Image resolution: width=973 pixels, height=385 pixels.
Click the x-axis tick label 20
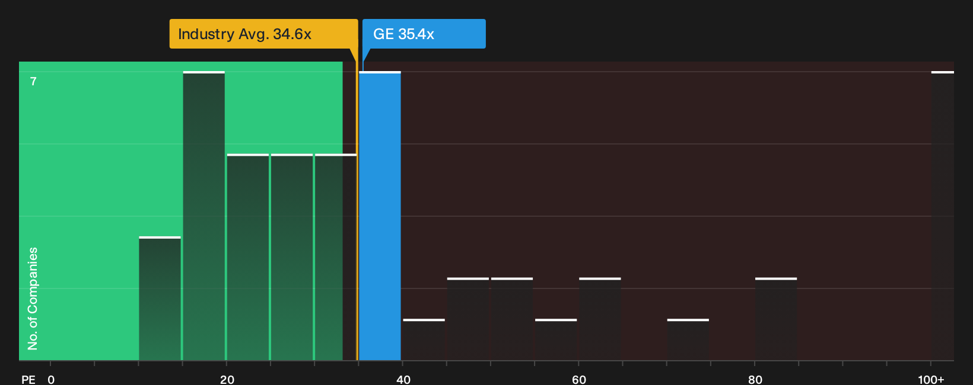coord(227,379)
